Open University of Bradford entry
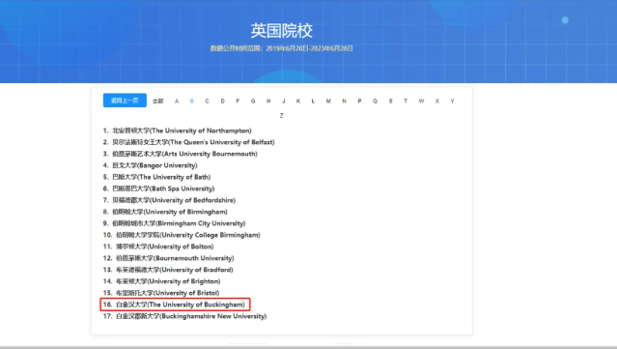The image size is (617, 349). click(168, 270)
